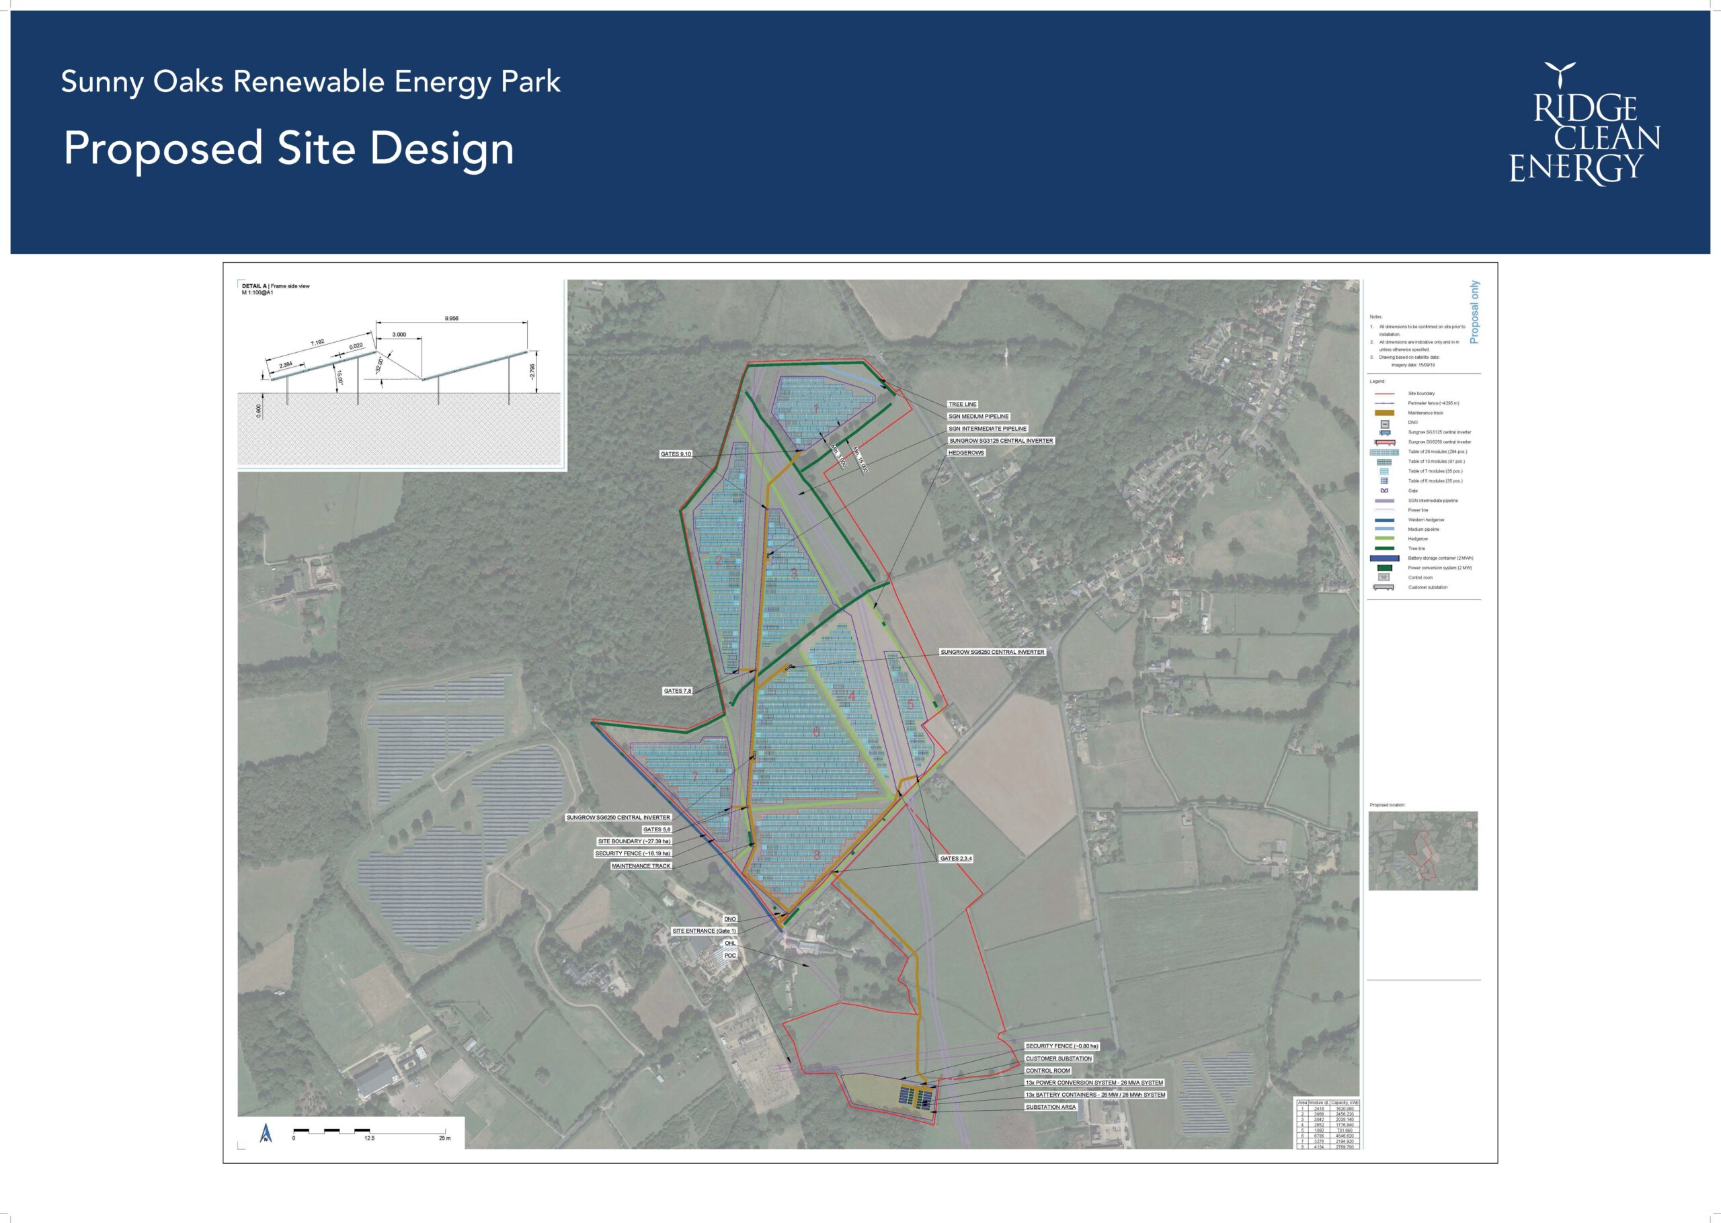This screenshot has height=1223, width=1721.
Task: Click the Table of 6 modules legend symbol
Action: click(x=1385, y=481)
